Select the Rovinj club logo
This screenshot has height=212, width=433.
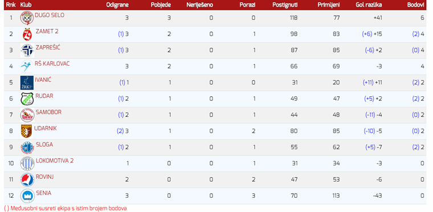click(x=27, y=180)
